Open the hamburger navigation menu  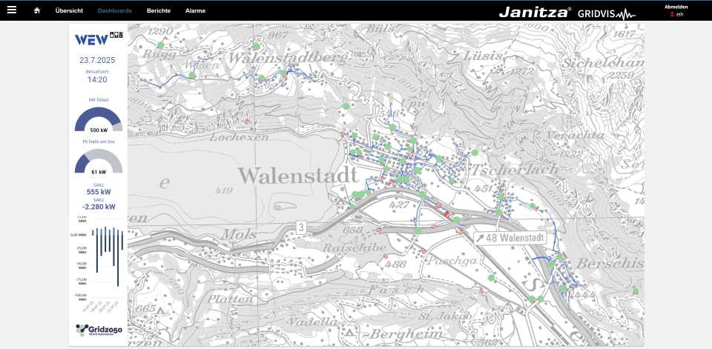(x=11, y=10)
